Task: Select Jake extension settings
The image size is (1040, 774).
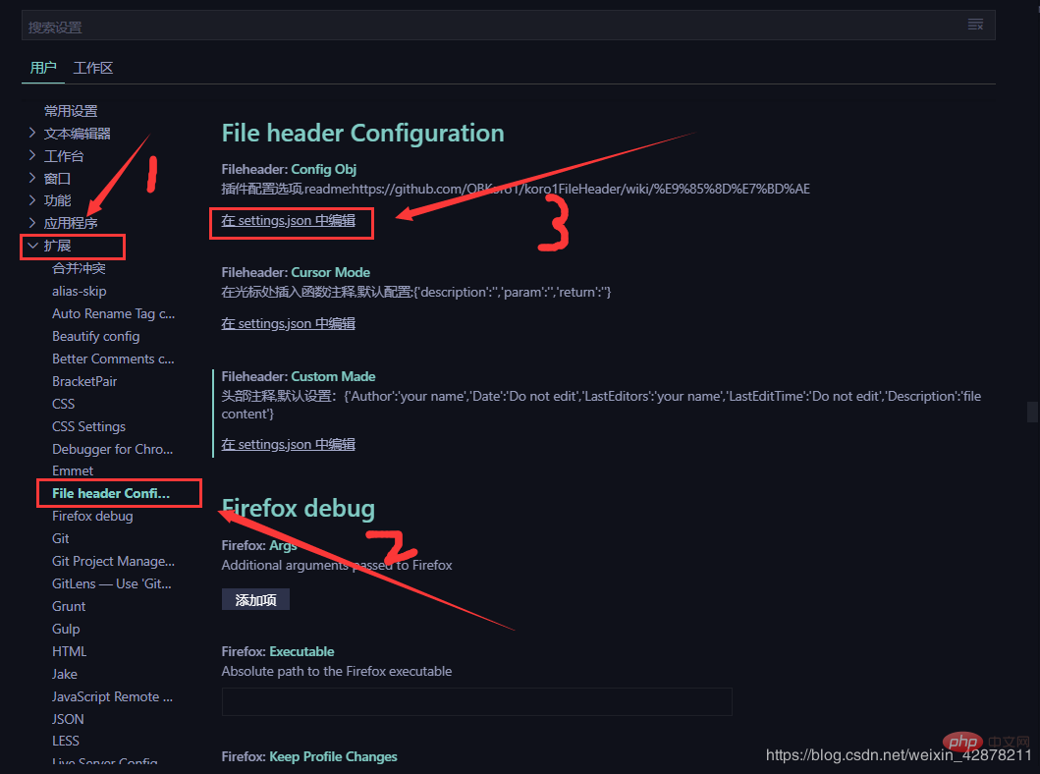Action: (65, 674)
